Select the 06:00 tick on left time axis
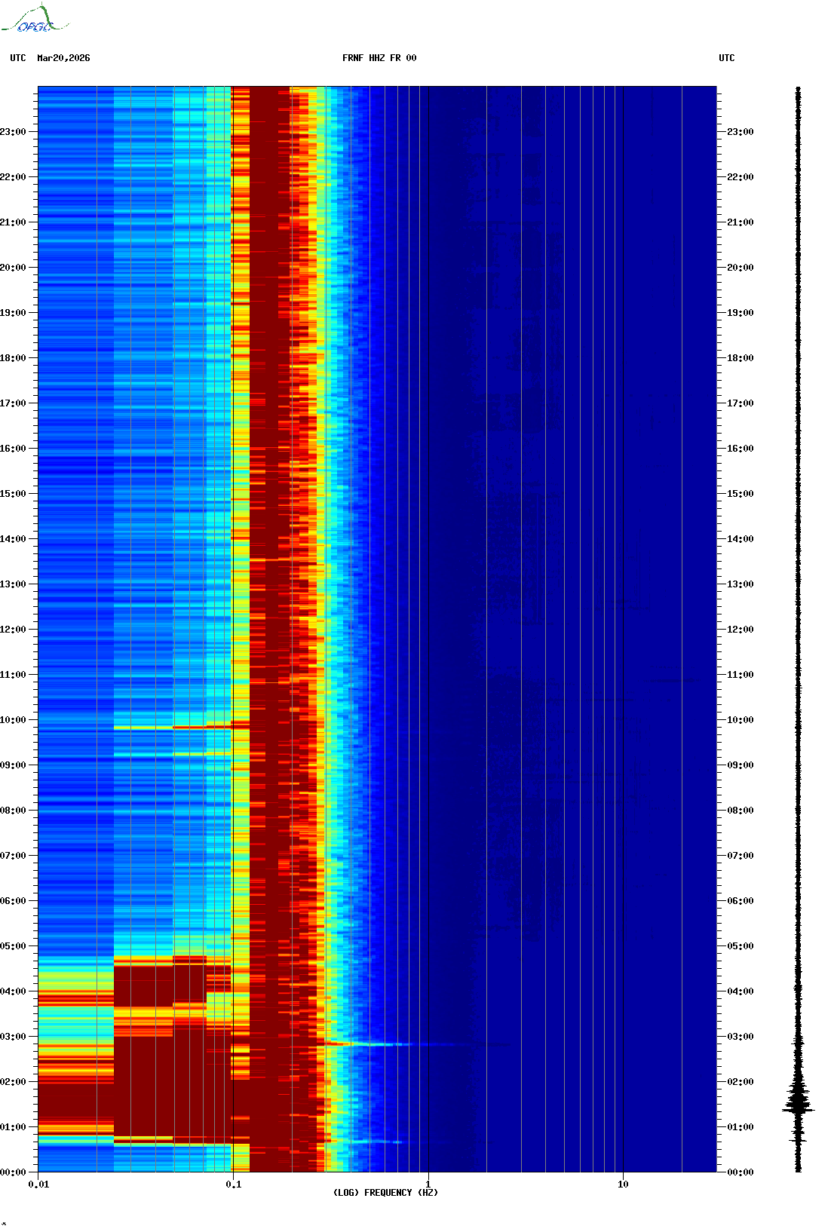 [x=13, y=901]
